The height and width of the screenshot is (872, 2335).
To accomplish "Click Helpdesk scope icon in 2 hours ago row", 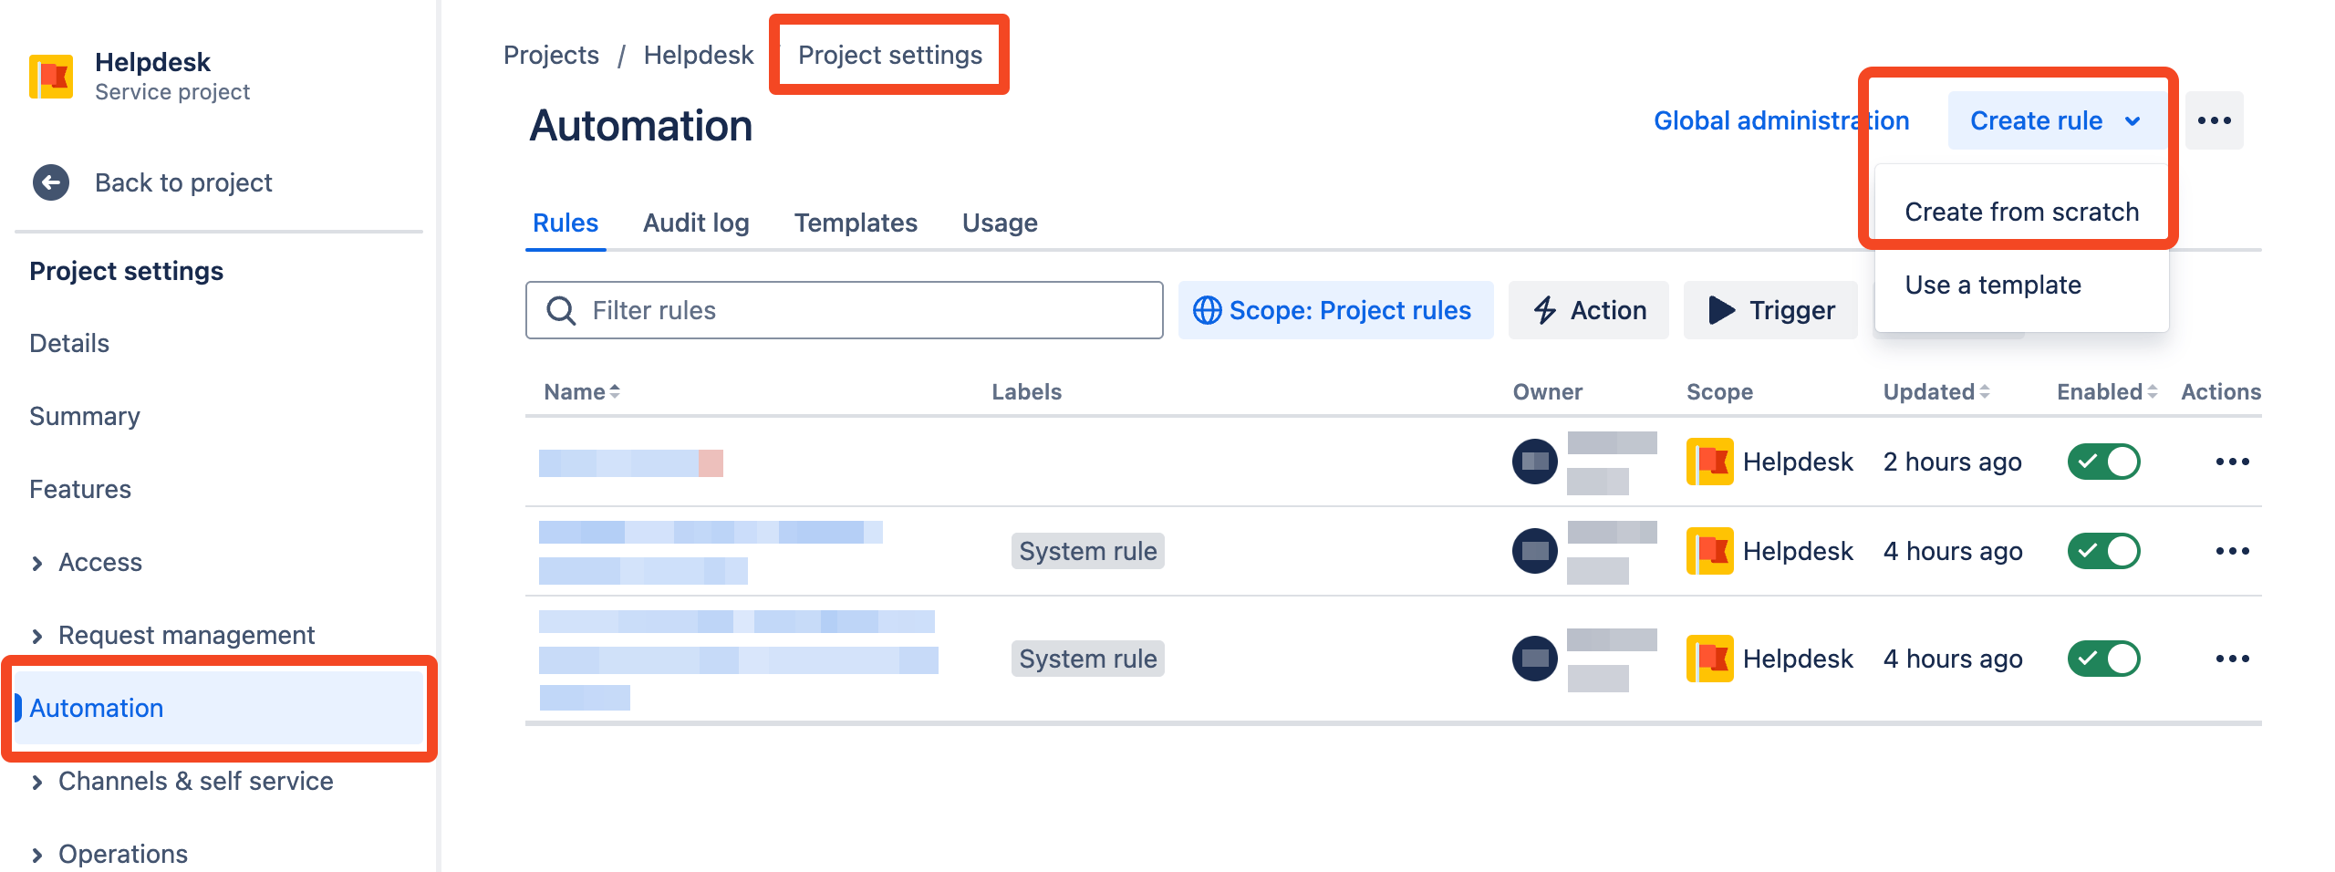I will point(1710,462).
